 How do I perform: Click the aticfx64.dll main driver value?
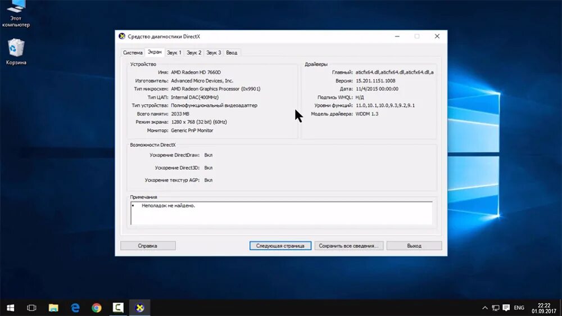pos(395,72)
